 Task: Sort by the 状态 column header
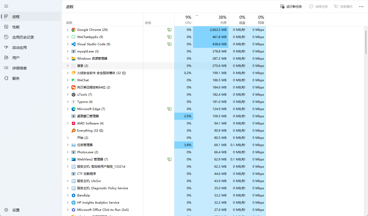click(159, 20)
